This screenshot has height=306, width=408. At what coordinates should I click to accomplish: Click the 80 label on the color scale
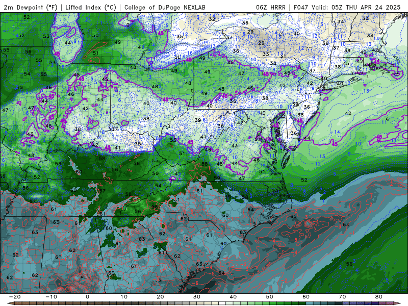[379, 297]
